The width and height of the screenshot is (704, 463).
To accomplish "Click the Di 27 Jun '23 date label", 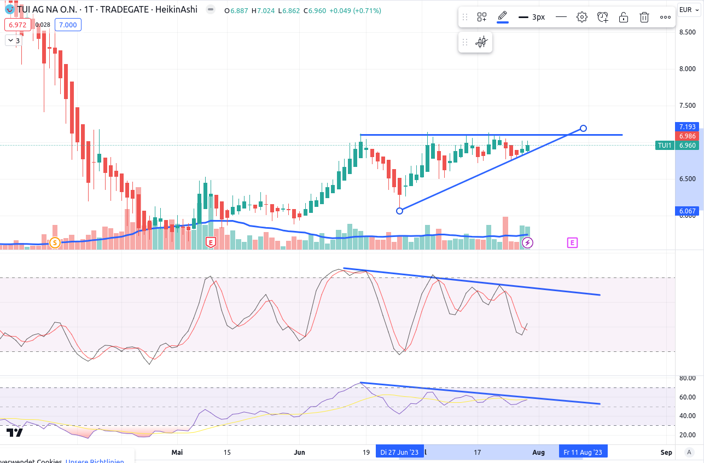I will (x=399, y=452).
